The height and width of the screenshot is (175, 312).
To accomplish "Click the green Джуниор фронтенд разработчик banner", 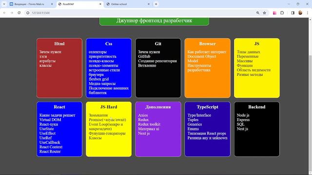I will 154,21.
